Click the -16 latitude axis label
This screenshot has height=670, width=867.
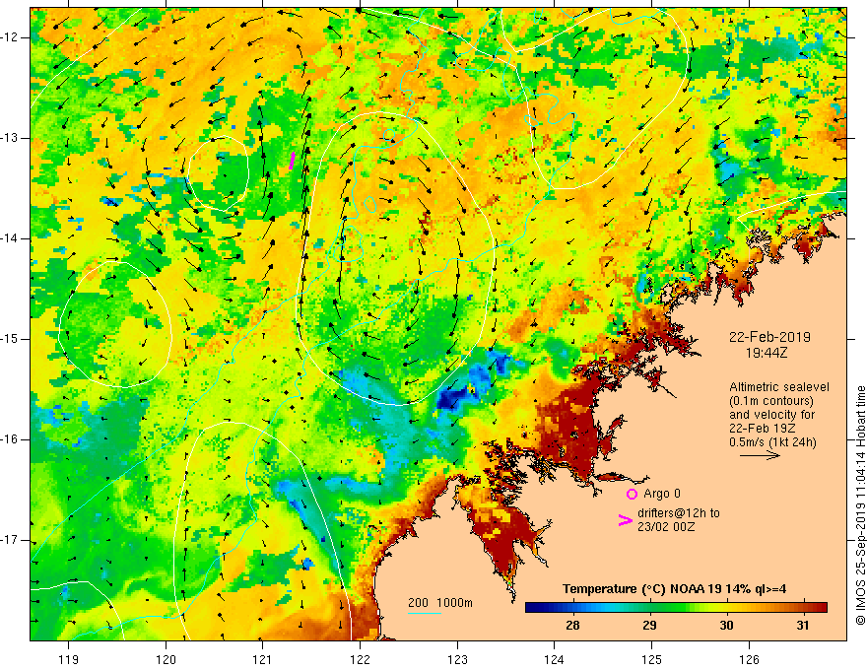[x=10, y=439]
